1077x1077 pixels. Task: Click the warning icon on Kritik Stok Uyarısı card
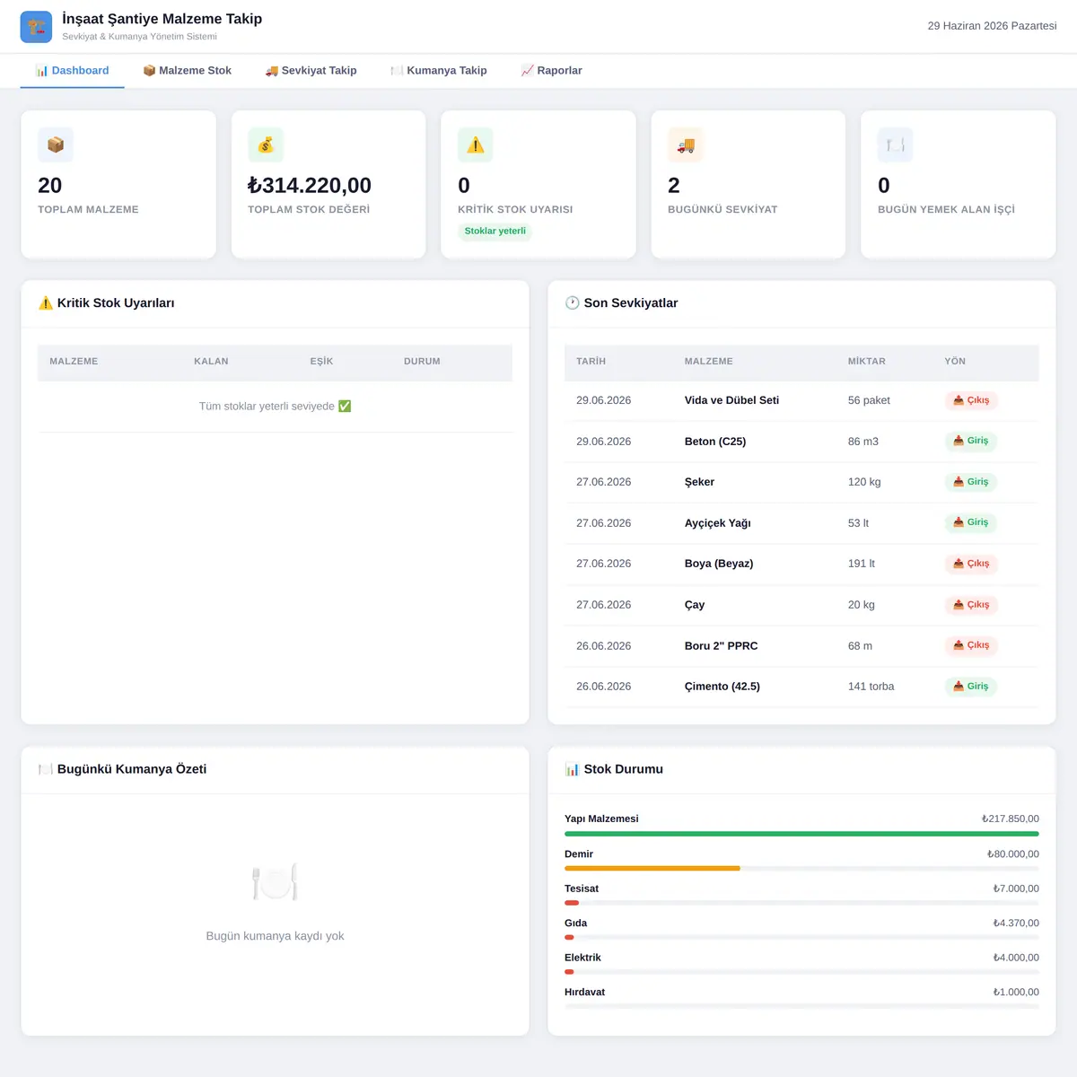476,144
